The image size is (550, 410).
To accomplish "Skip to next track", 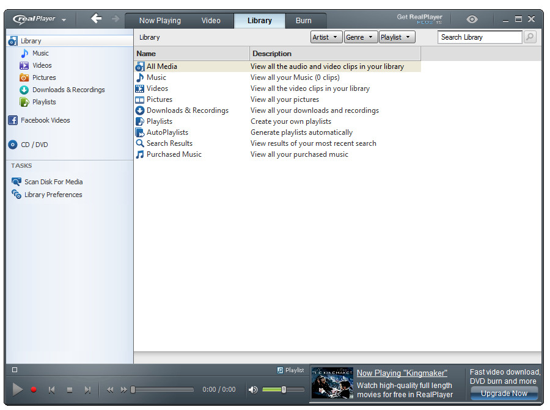I will (x=87, y=390).
